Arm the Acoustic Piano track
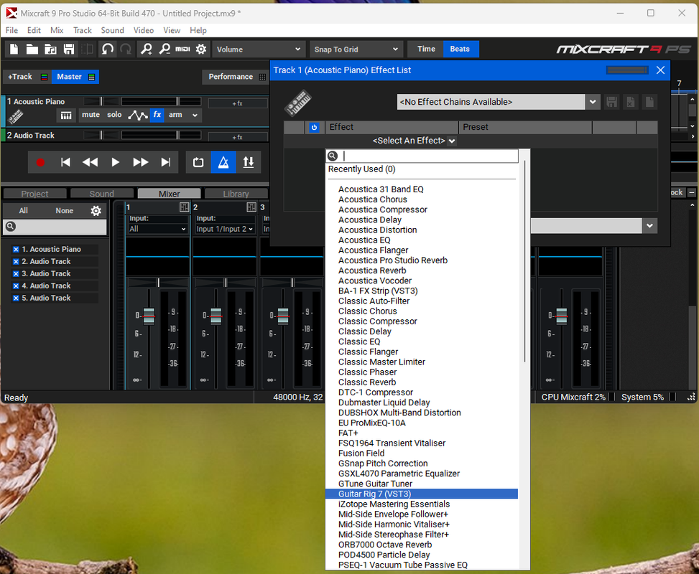 [175, 115]
